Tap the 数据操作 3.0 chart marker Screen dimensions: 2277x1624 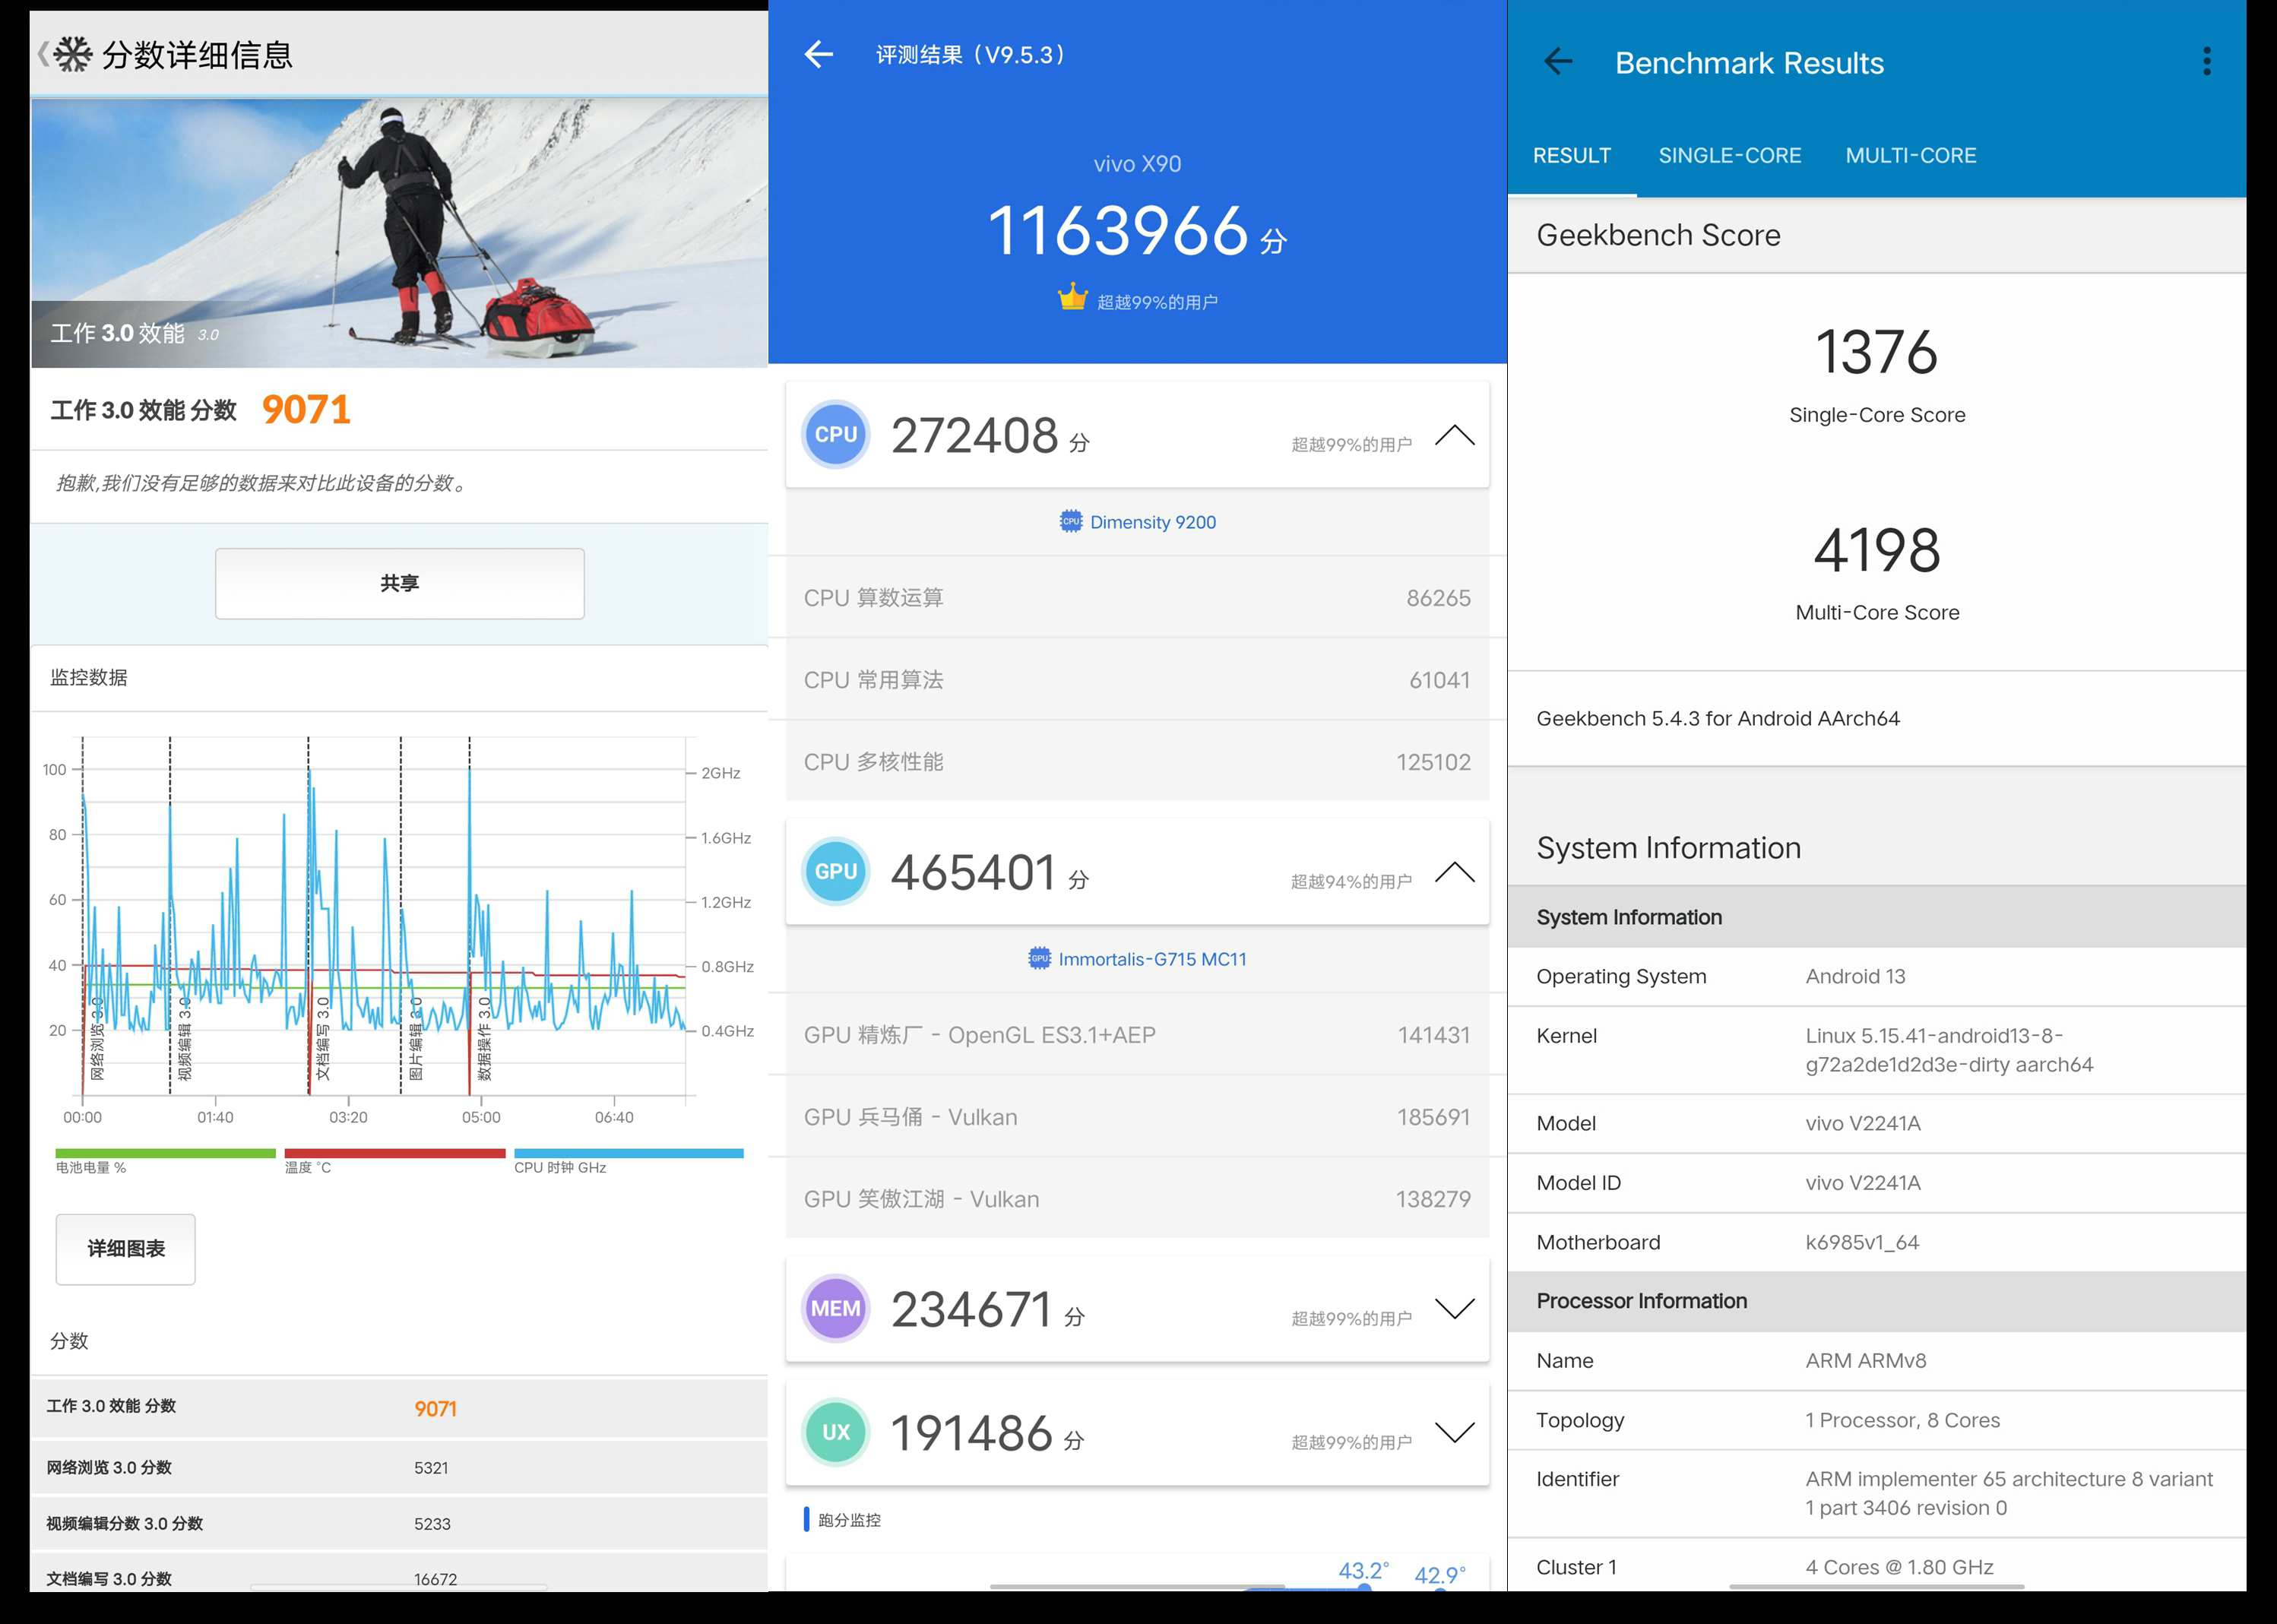[x=484, y=1038]
